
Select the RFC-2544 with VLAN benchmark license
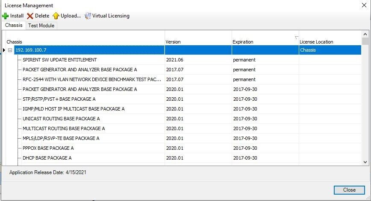pos(92,80)
